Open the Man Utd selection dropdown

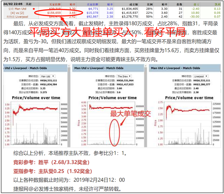(48, 76)
